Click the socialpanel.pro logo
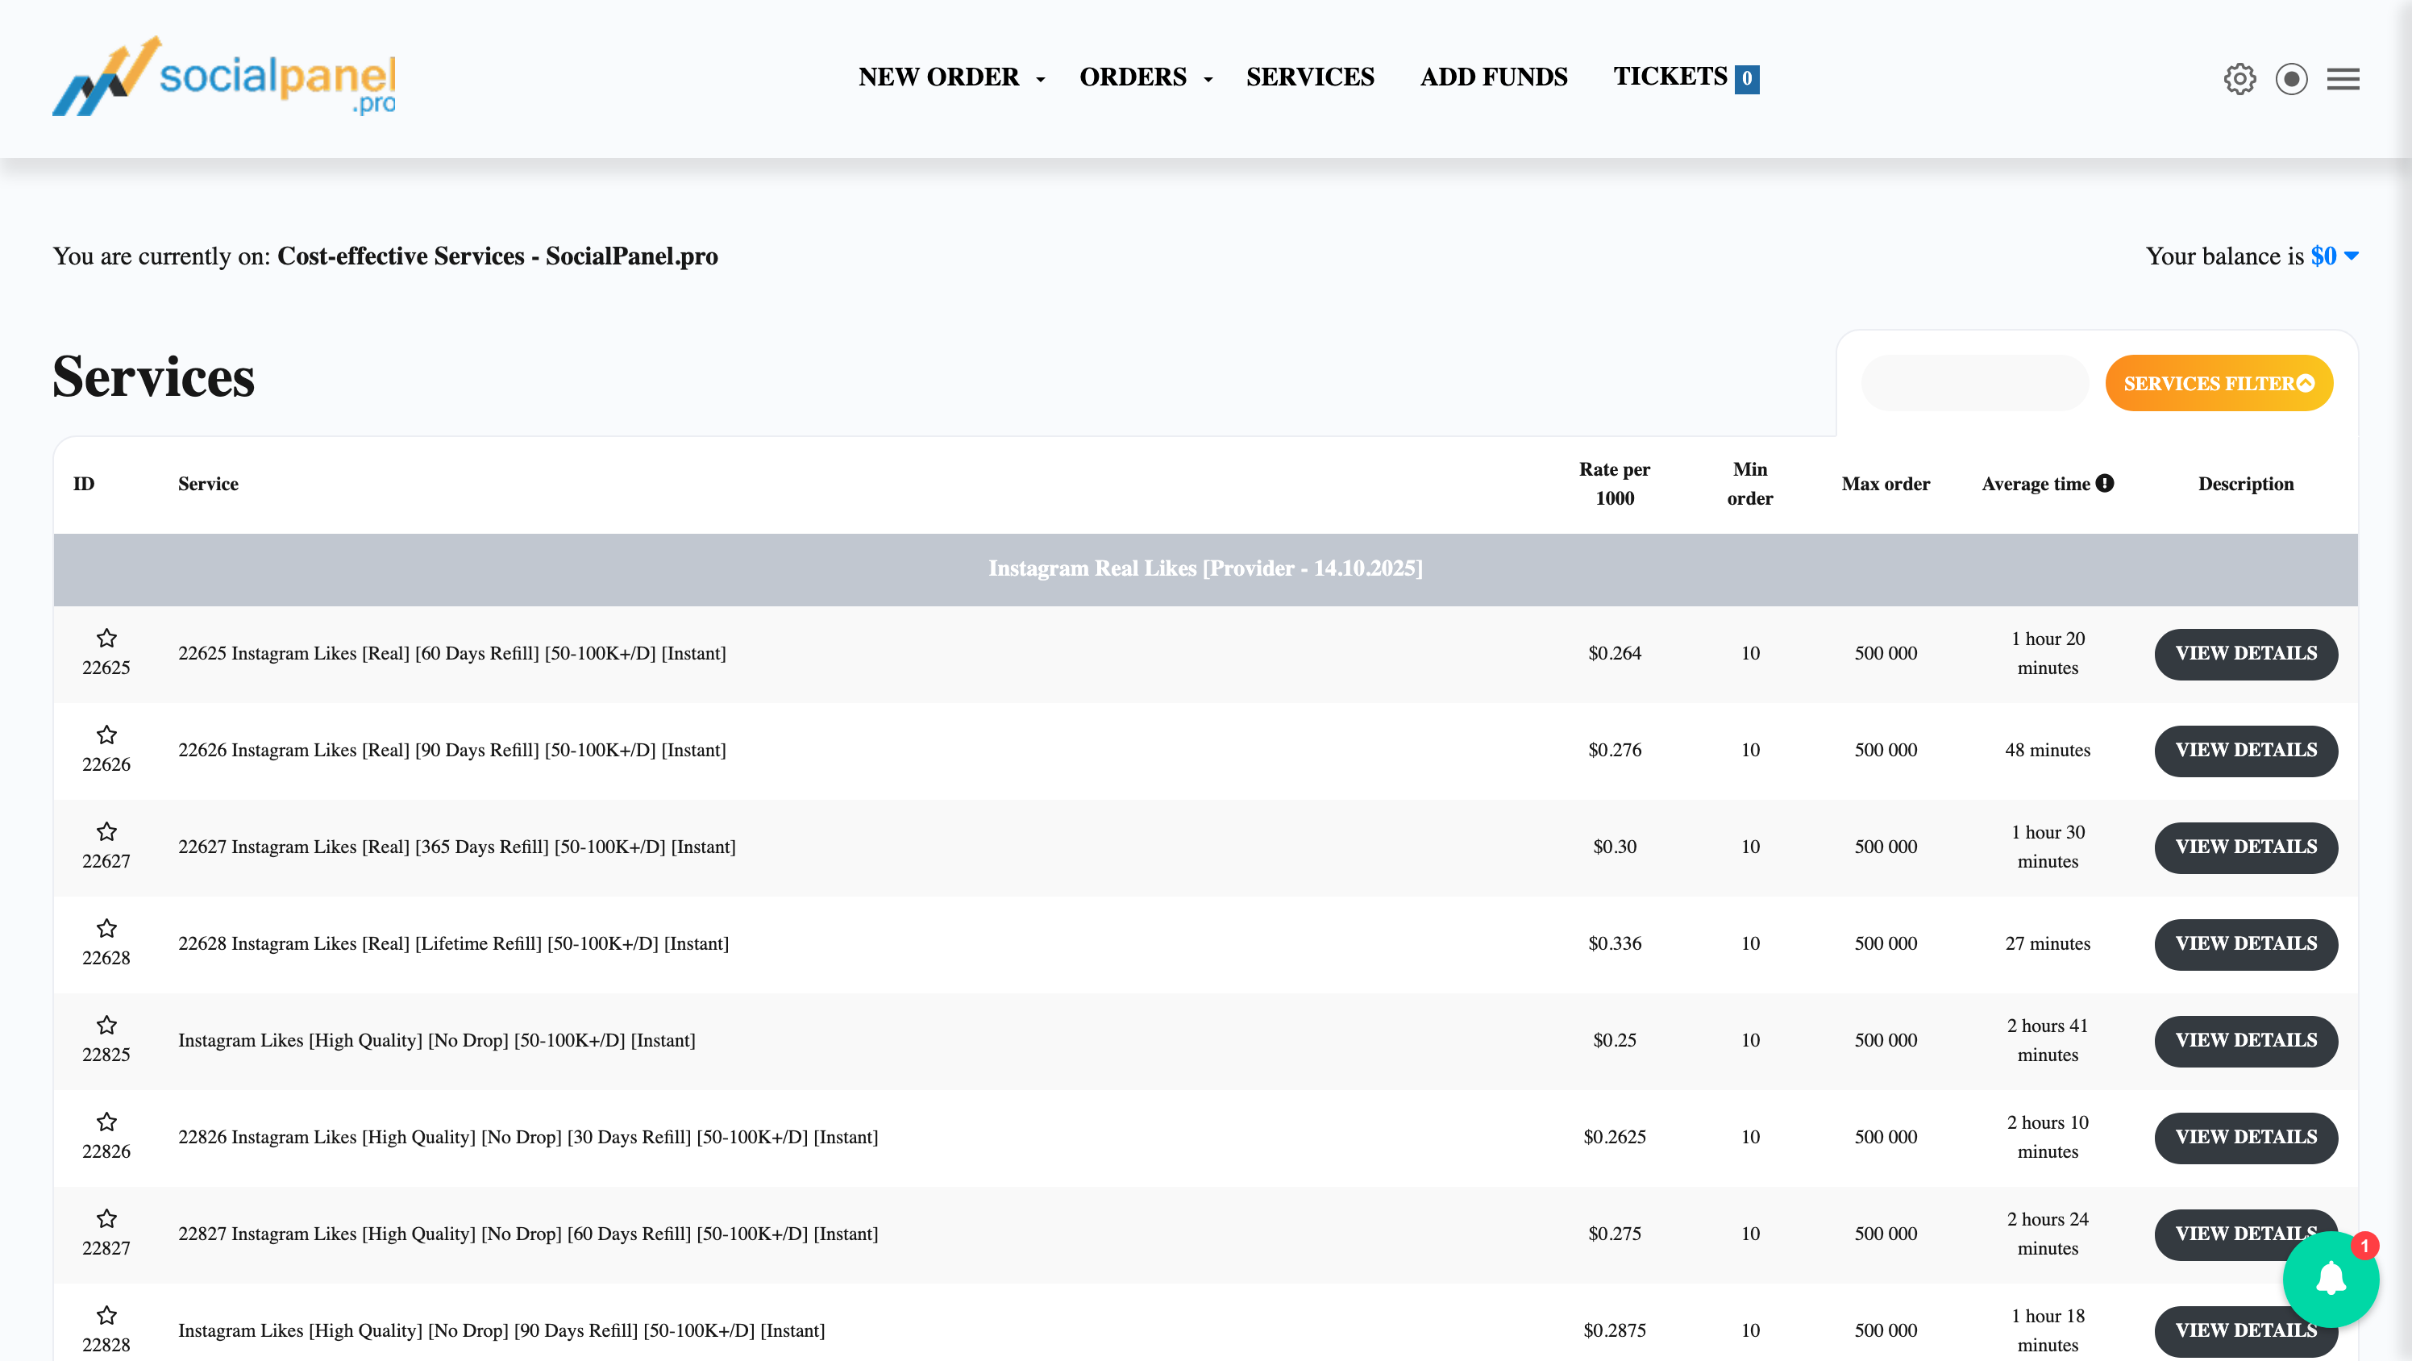 tap(224, 77)
